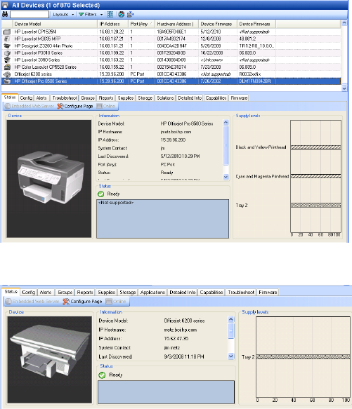Open the Layouts dropdown
Screen dimensions: 352x409
click(63, 14)
